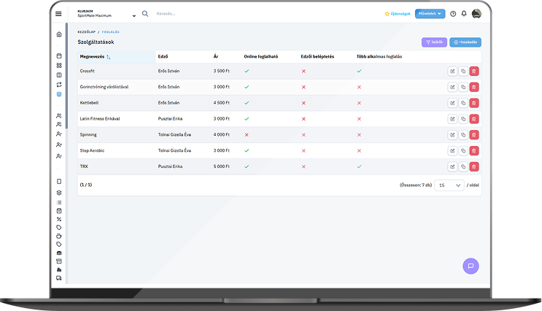Open the coffee cup sidebar icon
The height and width of the screenshot is (311, 542).
point(59,236)
